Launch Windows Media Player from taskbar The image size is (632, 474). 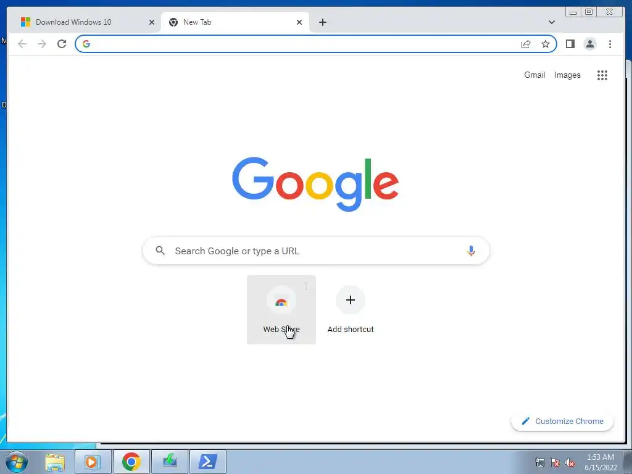click(93, 462)
